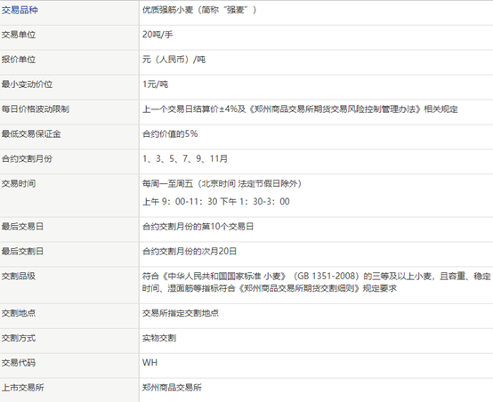Click the 郑州商品交易所 exchange value

172,388
